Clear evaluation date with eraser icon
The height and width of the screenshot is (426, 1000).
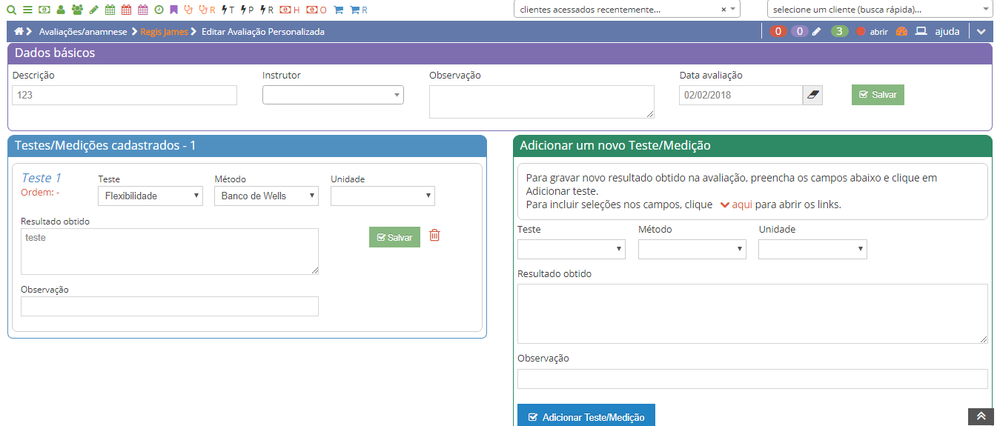coord(812,96)
